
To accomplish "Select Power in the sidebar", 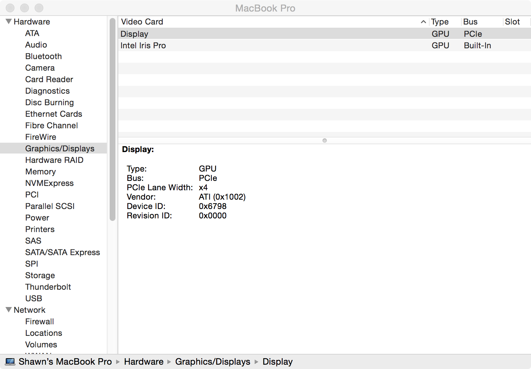I will coord(37,218).
